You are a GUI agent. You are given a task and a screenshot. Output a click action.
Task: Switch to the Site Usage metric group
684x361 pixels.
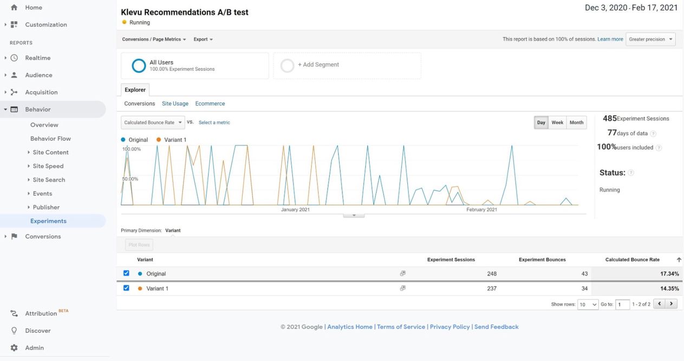pos(175,103)
